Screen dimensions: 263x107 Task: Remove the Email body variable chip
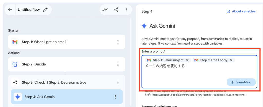click(x=231, y=60)
